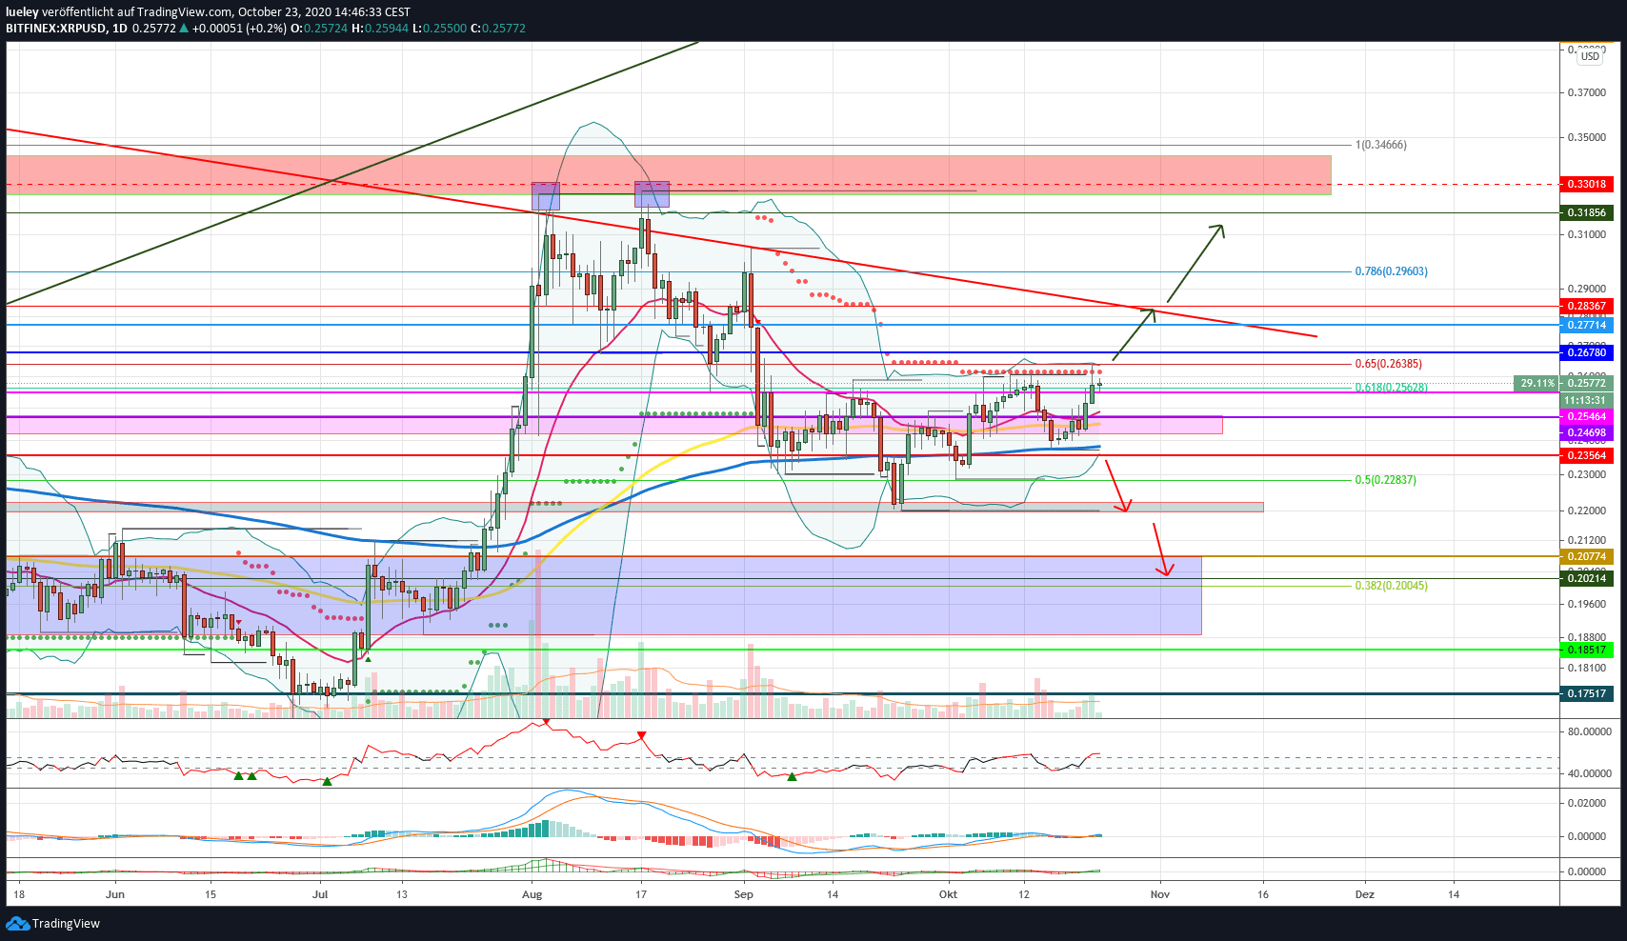Click the L:0.25500 low value in header

(x=439, y=29)
